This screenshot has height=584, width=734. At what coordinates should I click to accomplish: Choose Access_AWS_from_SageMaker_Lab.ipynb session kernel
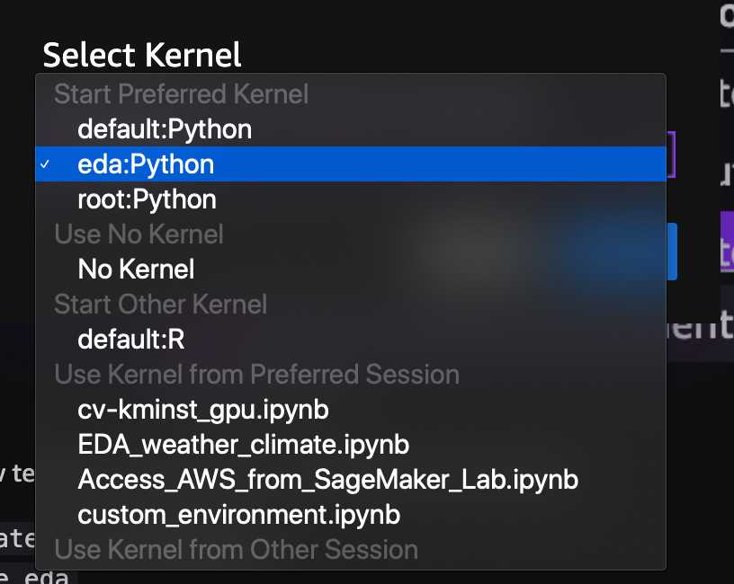(x=351, y=480)
